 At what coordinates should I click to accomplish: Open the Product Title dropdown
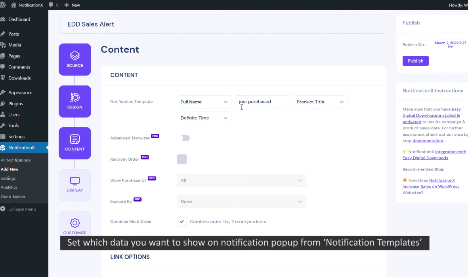pyautogui.click(x=320, y=102)
